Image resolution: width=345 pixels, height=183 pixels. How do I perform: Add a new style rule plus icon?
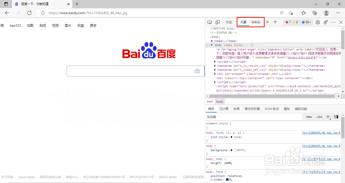(x=328, y=117)
